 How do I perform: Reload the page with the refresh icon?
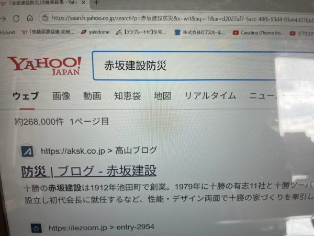click(x=16, y=18)
